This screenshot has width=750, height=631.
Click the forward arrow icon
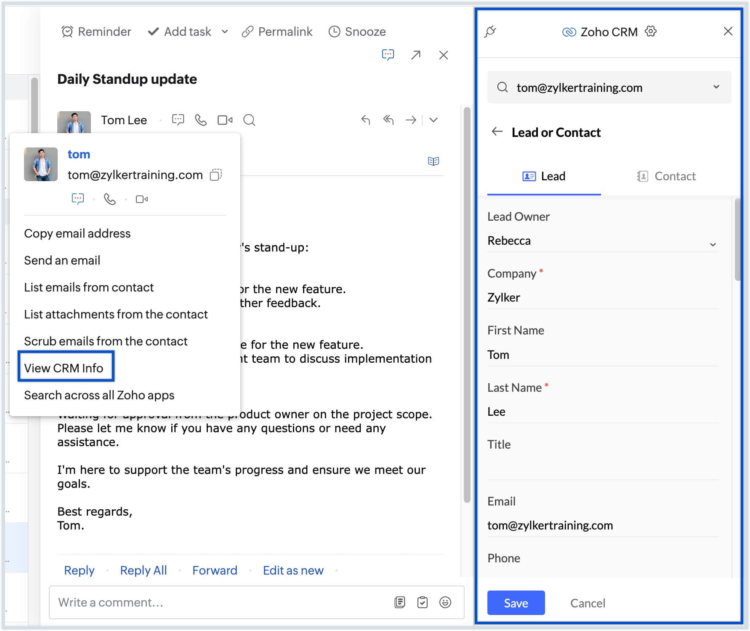(411, 120)
